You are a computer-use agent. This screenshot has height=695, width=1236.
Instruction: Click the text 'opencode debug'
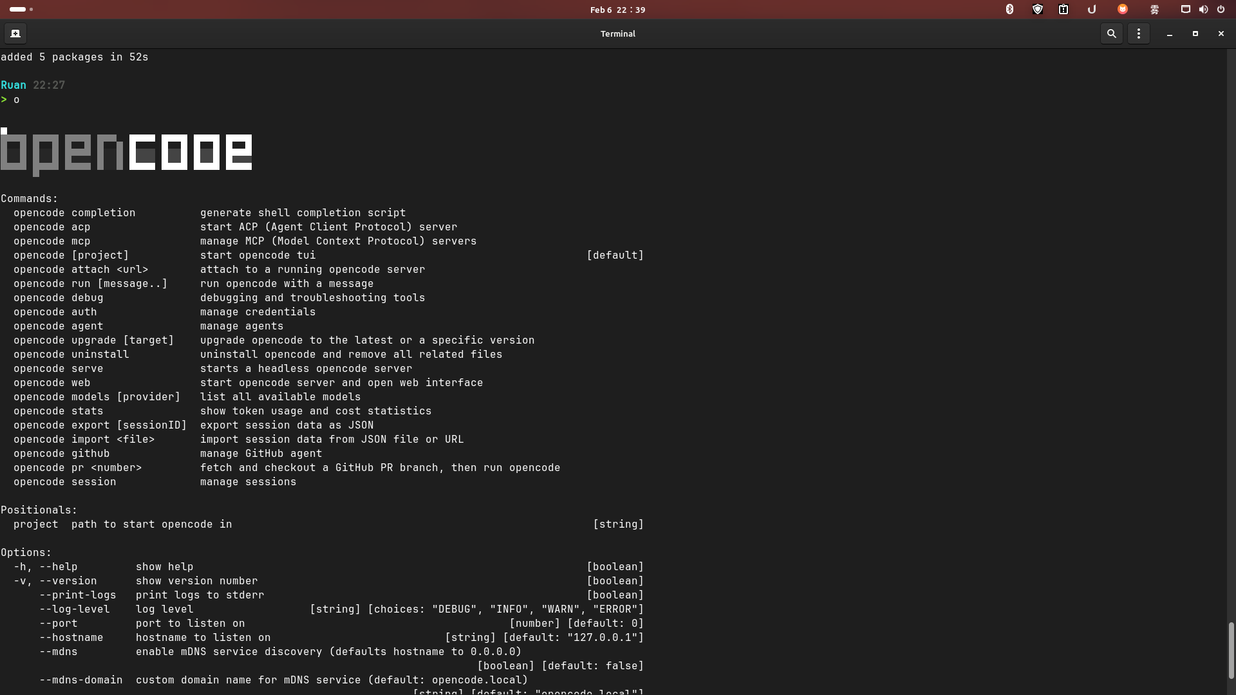point(59,298)
